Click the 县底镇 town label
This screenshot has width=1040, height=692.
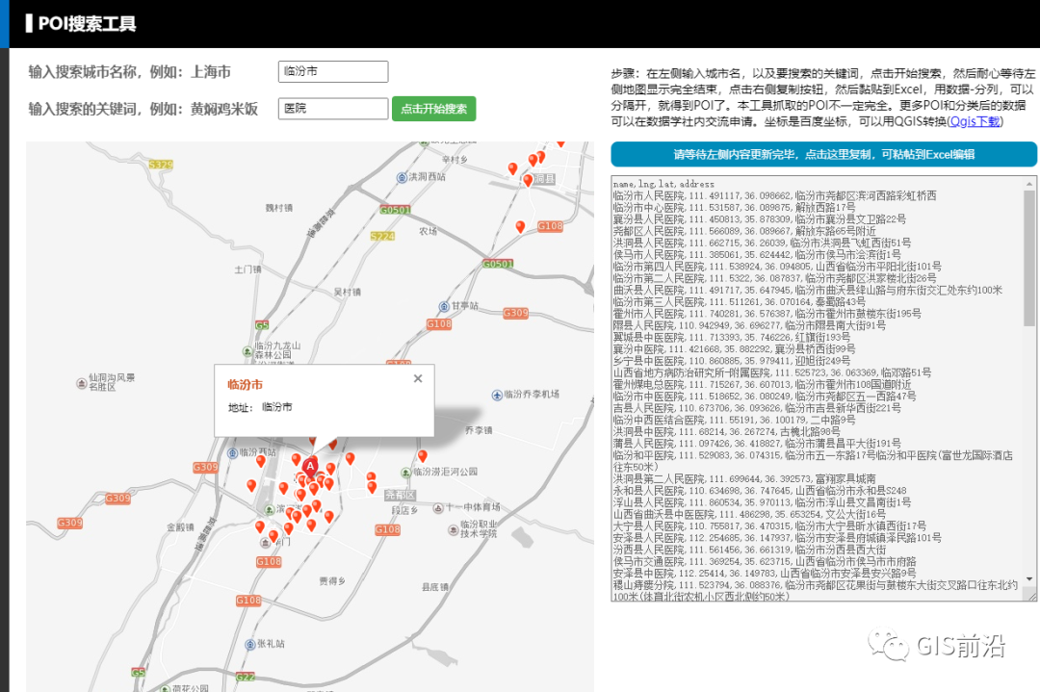(435, 587)
